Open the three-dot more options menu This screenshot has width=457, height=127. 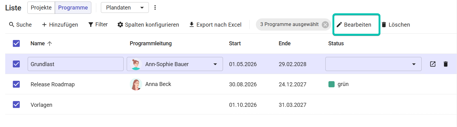click(155, 8)
